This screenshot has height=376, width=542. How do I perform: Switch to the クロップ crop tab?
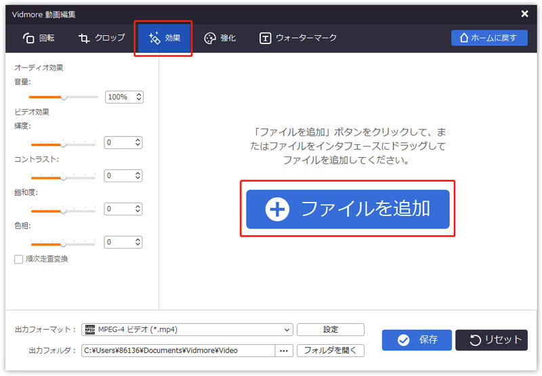(101, 38)
